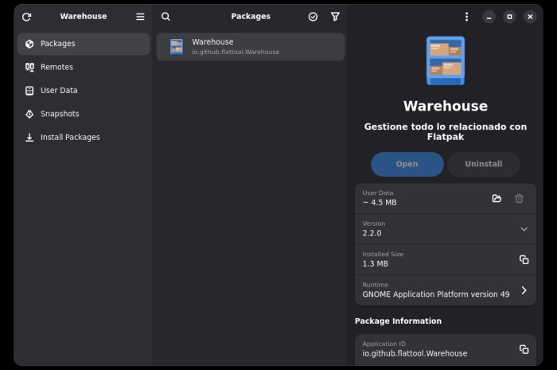Copy the Application ID
Viewport: 557px width, 370px height.
tap(524, 349)
